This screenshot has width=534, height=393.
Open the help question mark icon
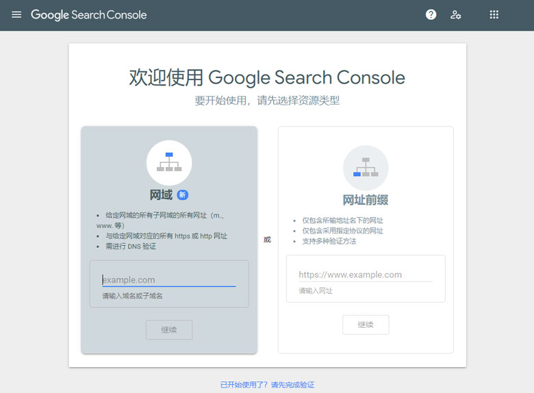coord(431,14)
